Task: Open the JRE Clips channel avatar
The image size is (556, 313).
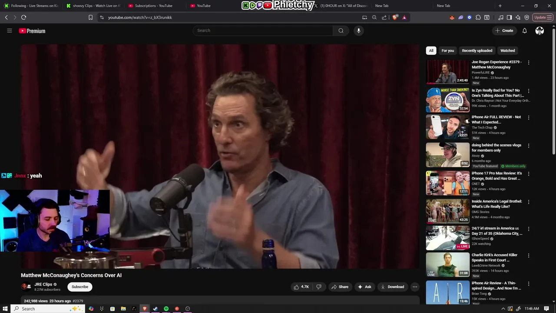Action: pyautogui.click(x=26, y=286)
